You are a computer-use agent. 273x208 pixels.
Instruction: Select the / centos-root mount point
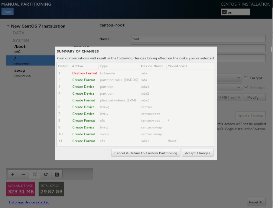click(31, 60)
